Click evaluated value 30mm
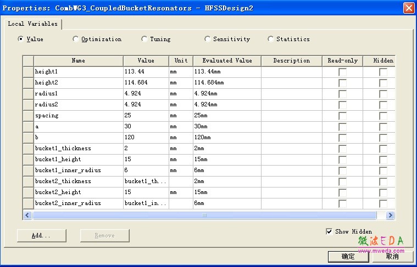 tap(227, 127)
